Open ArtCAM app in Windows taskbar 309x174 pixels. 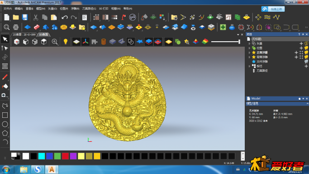(x=52, y=169)
